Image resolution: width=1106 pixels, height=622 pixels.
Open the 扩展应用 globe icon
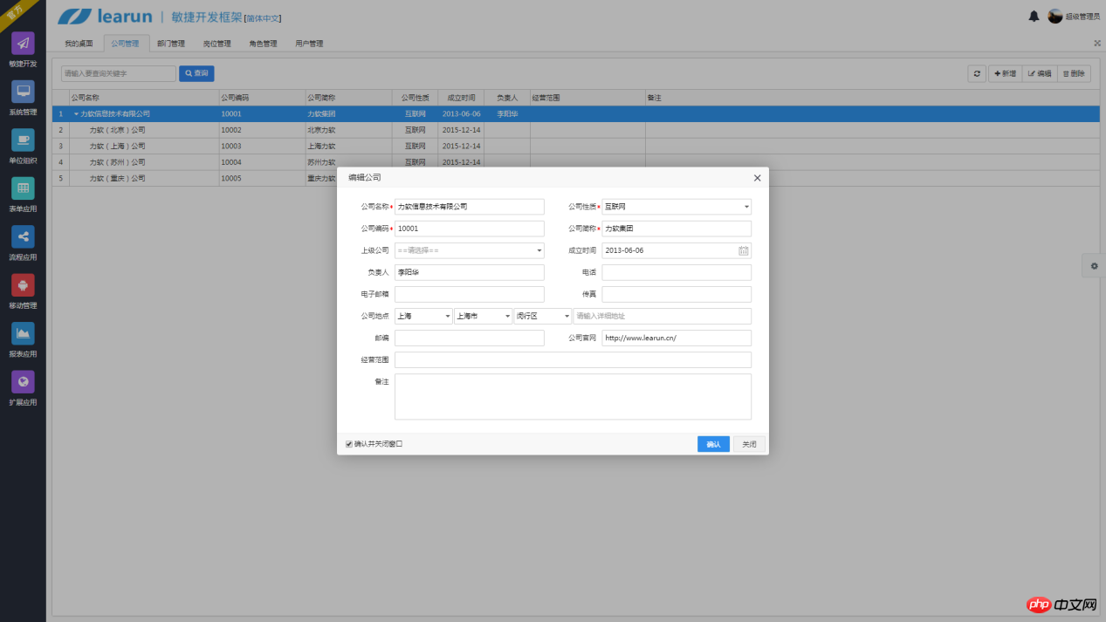tap(23, 382)
